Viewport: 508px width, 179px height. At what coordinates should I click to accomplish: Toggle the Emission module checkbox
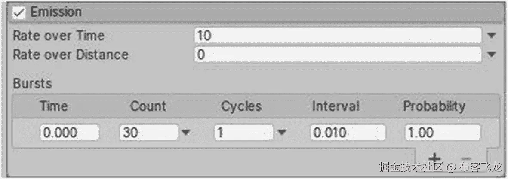point(19,12)
